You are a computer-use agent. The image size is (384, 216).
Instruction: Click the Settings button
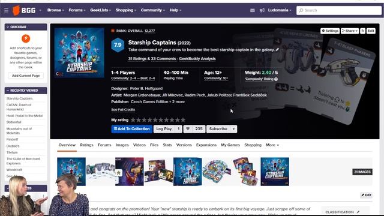click(x=330, y=31)
